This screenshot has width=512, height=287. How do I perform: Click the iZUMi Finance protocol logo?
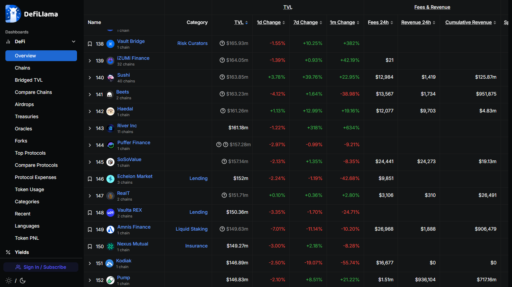click(x=110, y=61)
